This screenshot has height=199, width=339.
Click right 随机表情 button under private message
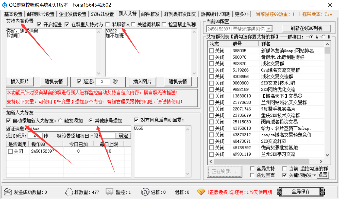pos(178,82)
